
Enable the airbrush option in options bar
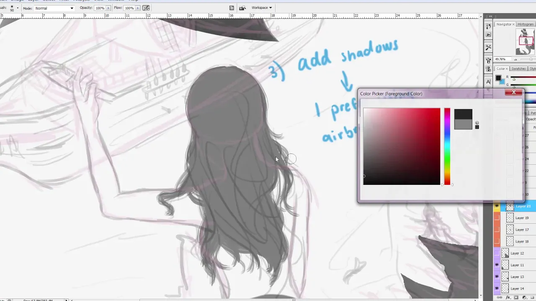146,8
